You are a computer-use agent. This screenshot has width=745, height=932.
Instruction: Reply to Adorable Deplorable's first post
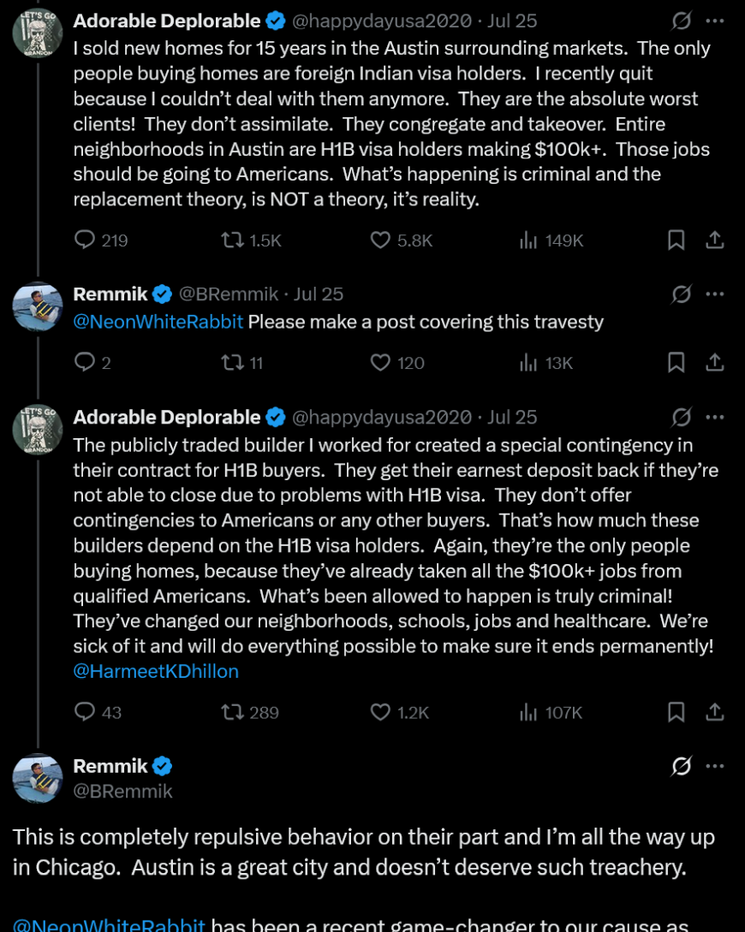(x=85, y=240)
